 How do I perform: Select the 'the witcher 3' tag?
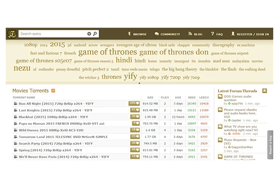89,78
